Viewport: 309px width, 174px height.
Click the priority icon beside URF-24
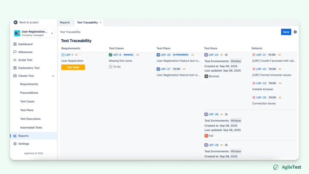click(221, 55)
